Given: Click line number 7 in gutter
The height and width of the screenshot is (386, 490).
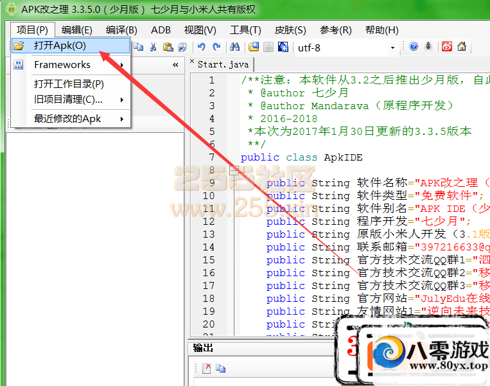Looking at the screenshot, I should tap(211, 157).
